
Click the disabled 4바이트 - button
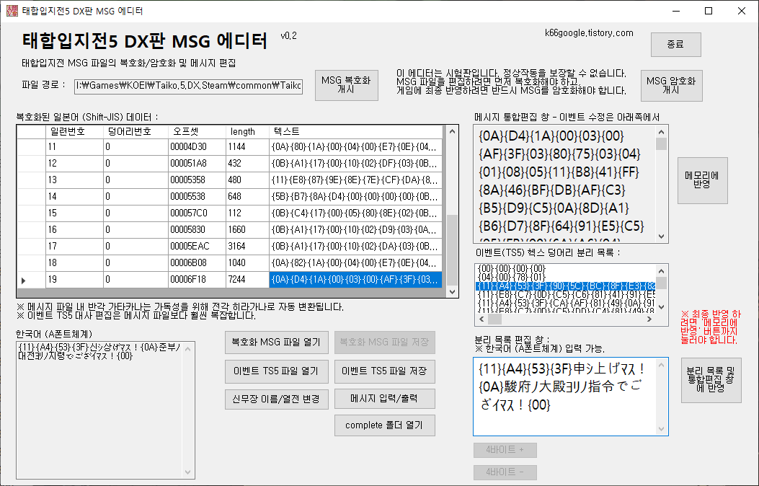tap(505, 472)
